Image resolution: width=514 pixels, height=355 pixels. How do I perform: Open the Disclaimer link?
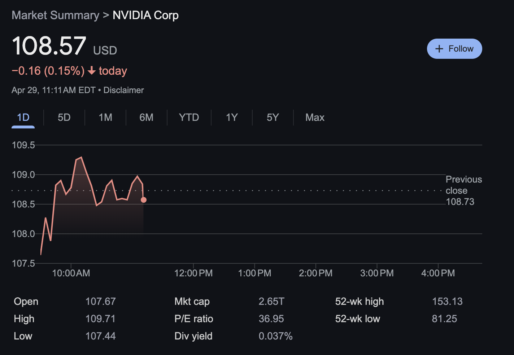pyautogui.click(x=123, y=90)
